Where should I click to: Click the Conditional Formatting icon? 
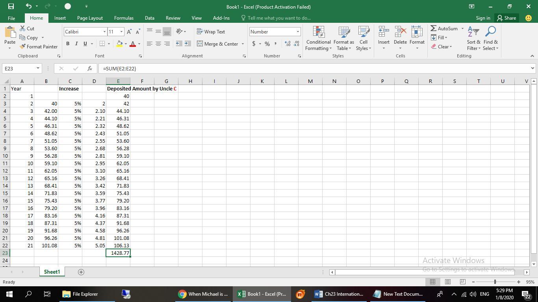[318, 32]
